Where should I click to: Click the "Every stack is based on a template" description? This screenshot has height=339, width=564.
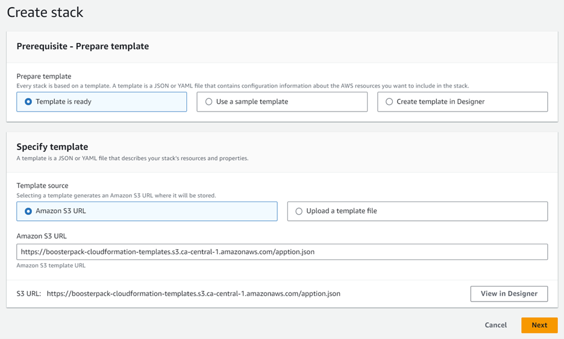[242, 86]
